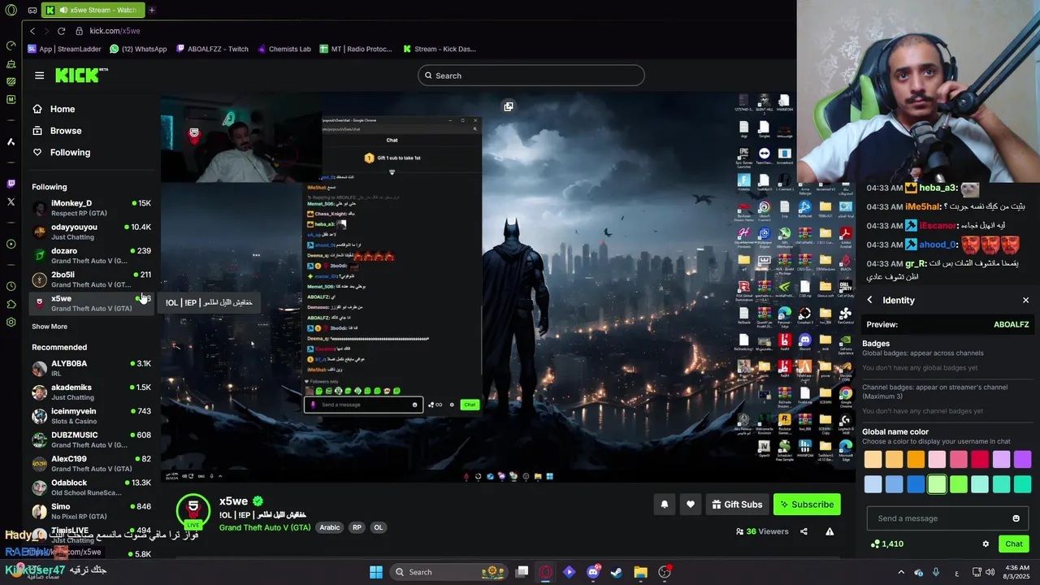Click the browser back arrow

pyautogui.click(x=32, y=31)
